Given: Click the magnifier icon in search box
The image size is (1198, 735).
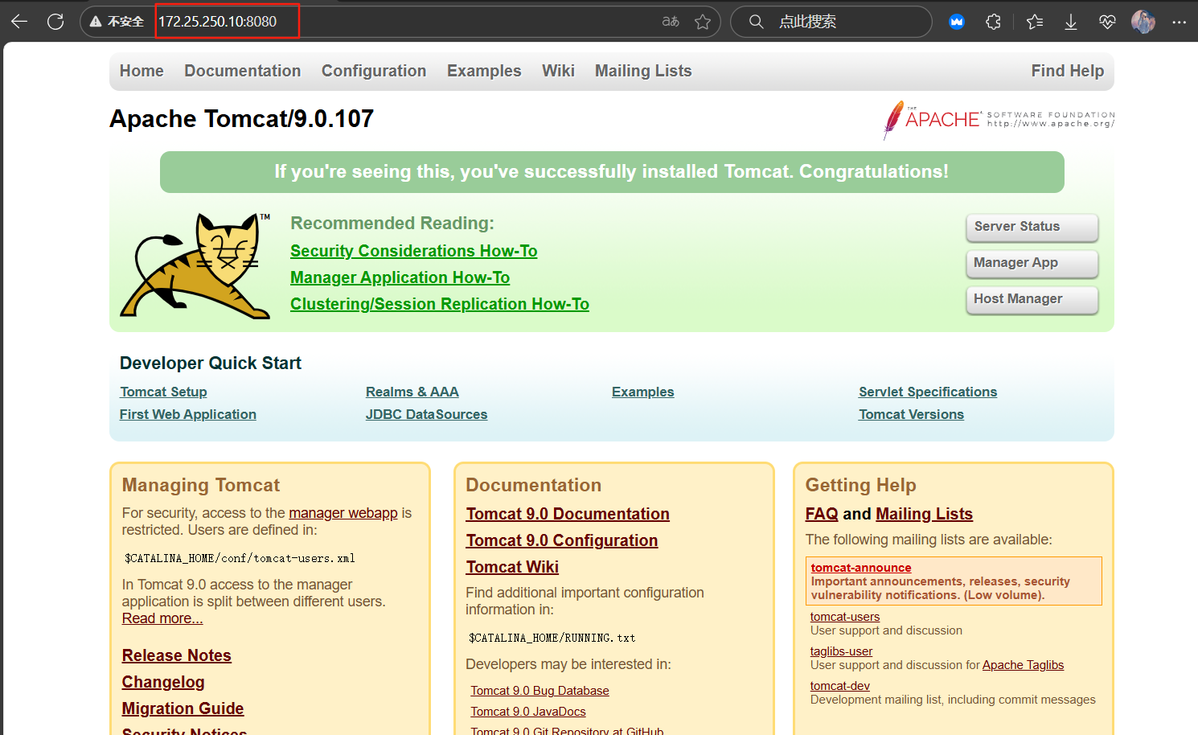Looking at the screenshot, I should [757, 22].
